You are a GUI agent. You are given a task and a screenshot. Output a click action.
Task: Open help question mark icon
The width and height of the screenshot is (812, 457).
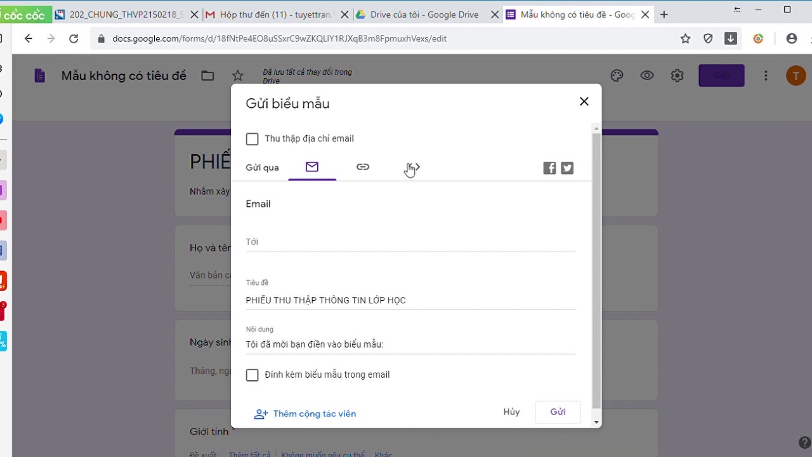click(804, 443)
